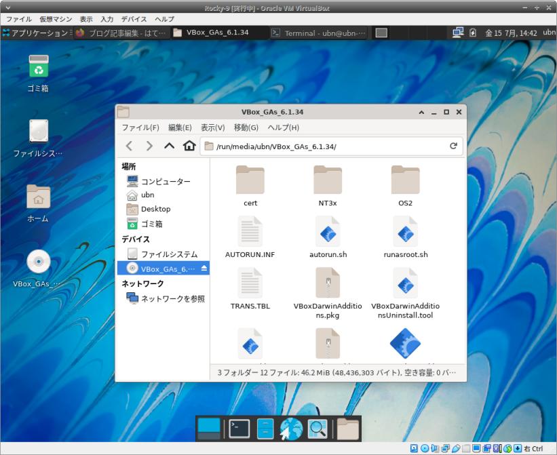Click VirtualBox audio status icon
The width and height of the screenshot is (557, 455).
click(x=435, y=448)
